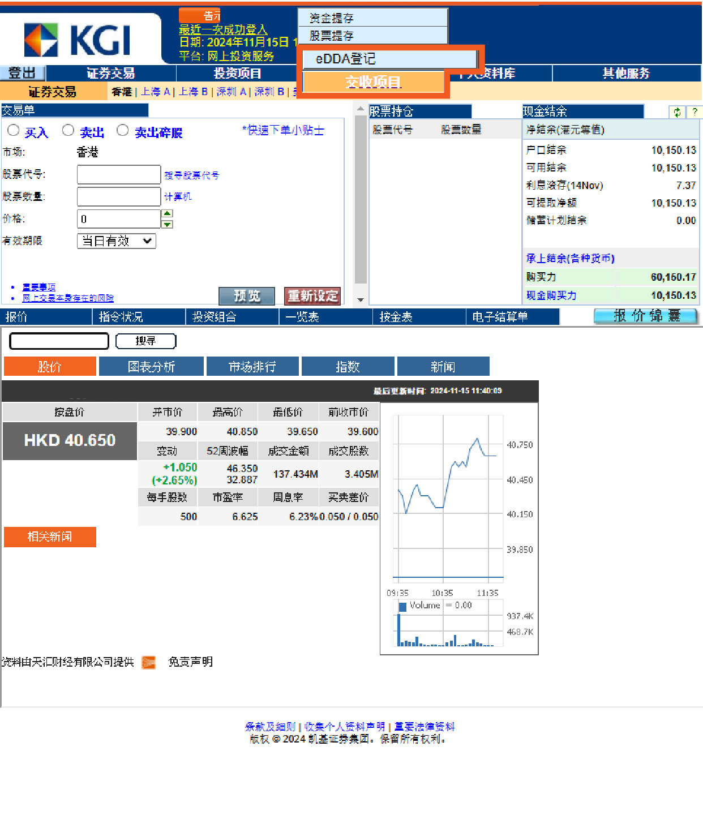Increase price with the up arrow

click(167, 214)
